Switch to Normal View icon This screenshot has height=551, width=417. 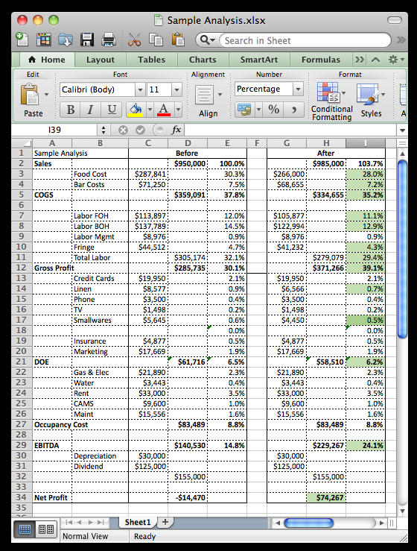click(25, 529)
